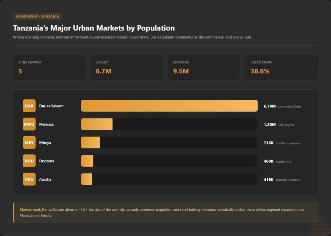Screen dimensions: 331x236
Task: Select the GEOGRAPHIC · TANZANIA tag
Action: click(37, 16)
